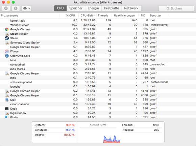Select the mds process with PID 65
Image resolution: width=196 pixels, height=146 pixels.
click(98, 78)
